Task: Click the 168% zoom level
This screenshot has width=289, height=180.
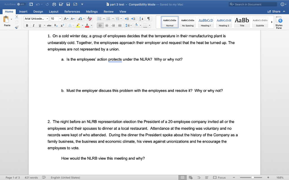Action: click(280, 178)
